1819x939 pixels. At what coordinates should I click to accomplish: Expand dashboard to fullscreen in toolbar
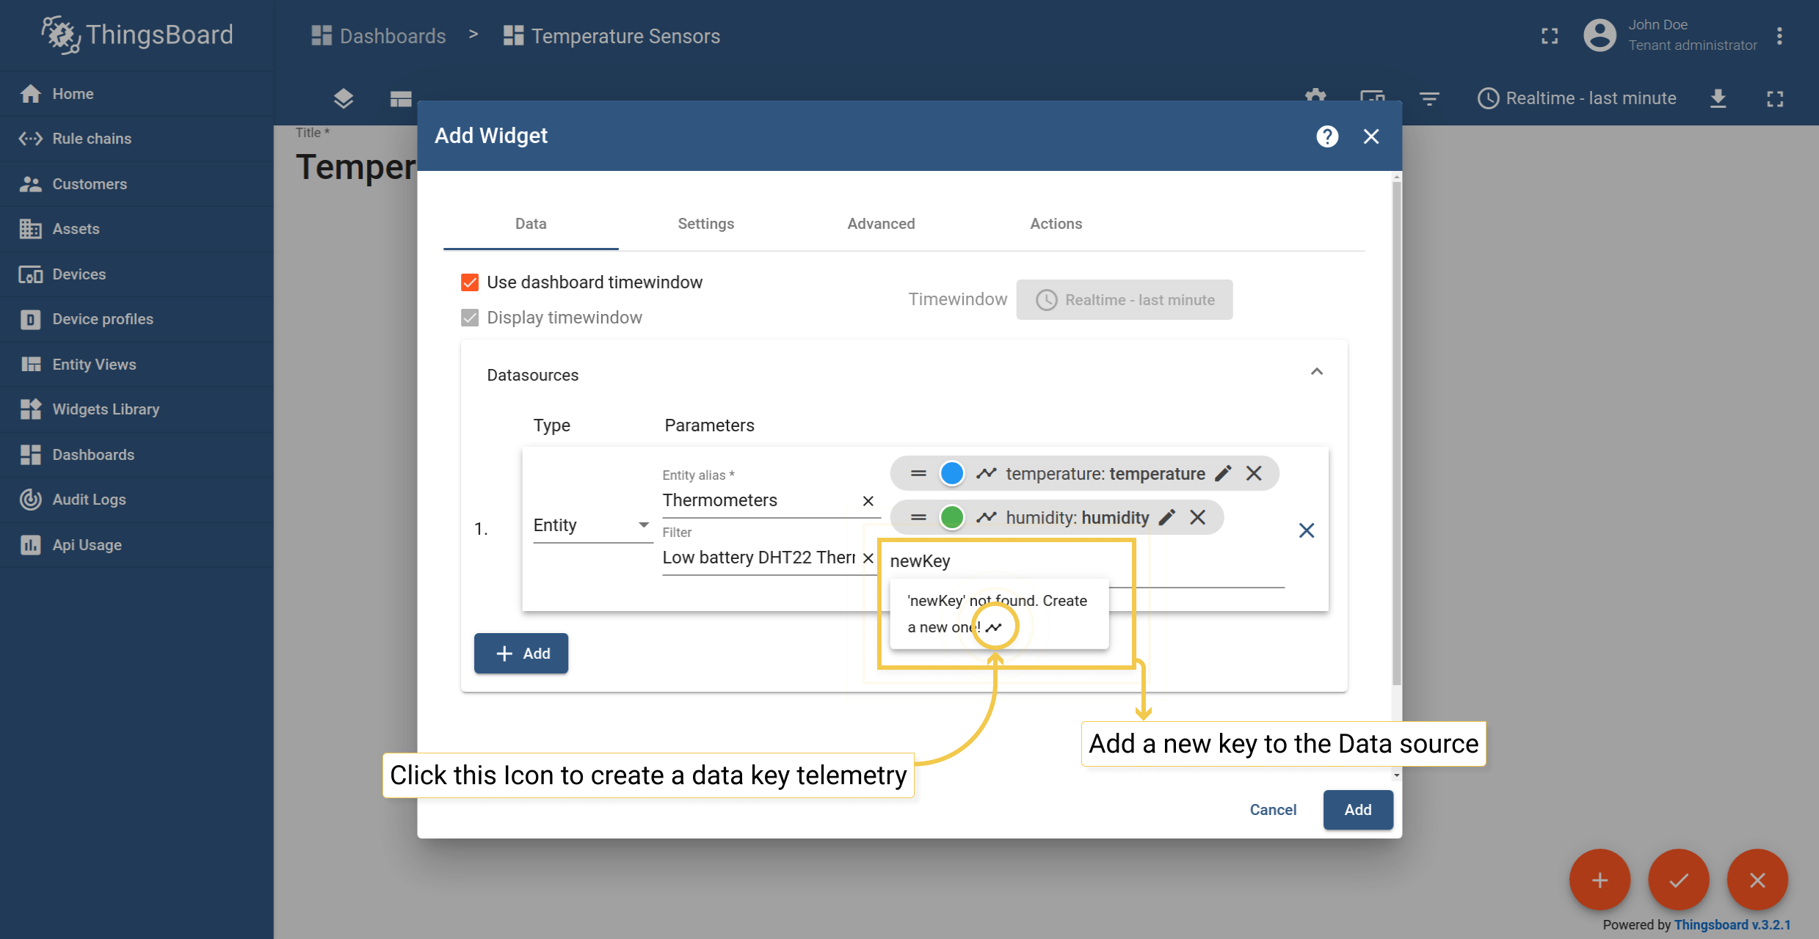[1775, 98]
